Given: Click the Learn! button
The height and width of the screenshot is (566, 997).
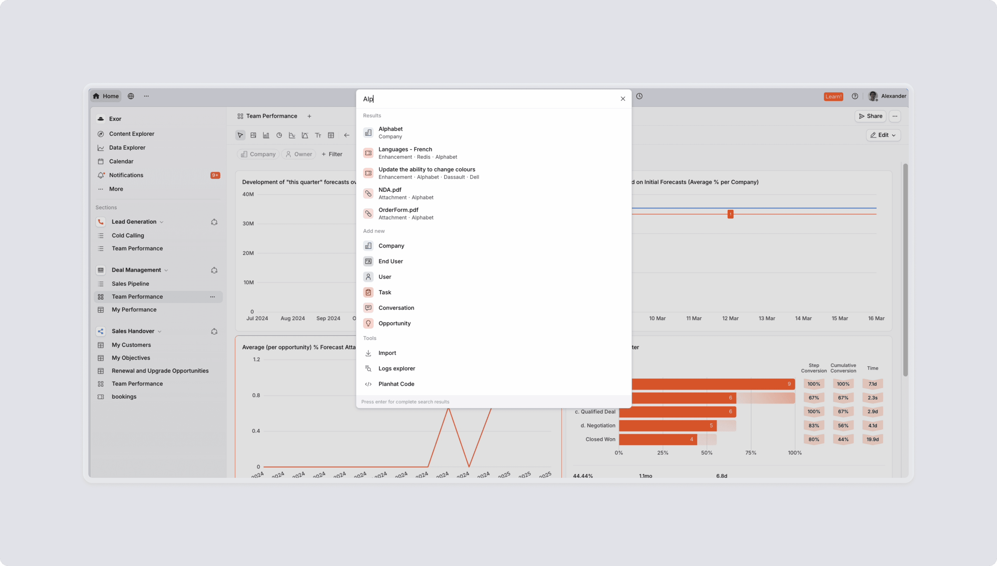Looking at the screenshot, I should click(833, 96).
